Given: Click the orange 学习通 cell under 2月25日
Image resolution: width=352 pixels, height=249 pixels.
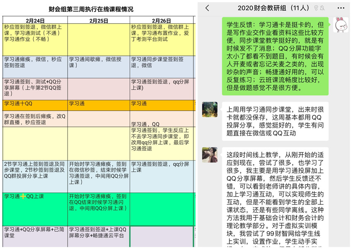Looking at the screenshot, I should [99, 105].
